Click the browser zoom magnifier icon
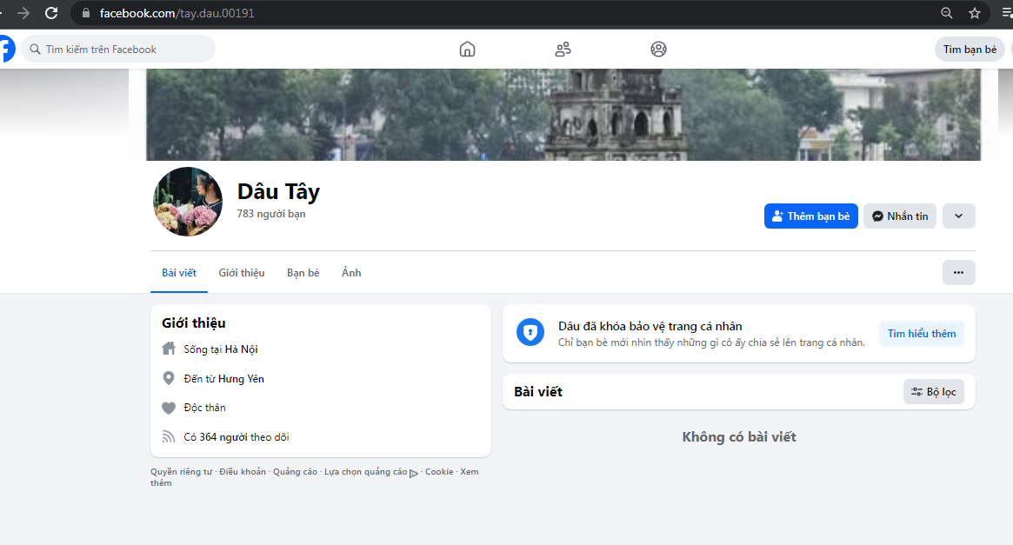This screenshot has width=1013, height=545. (x=947, y=13)
